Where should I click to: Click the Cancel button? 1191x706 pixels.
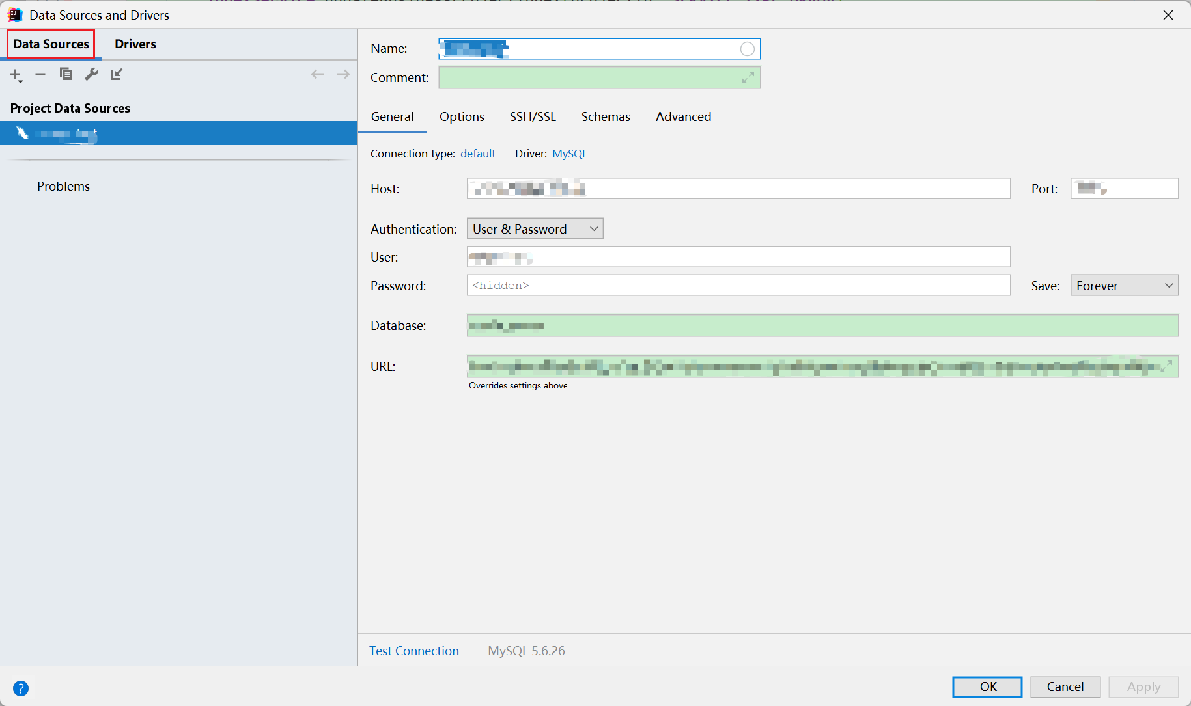1065,686
